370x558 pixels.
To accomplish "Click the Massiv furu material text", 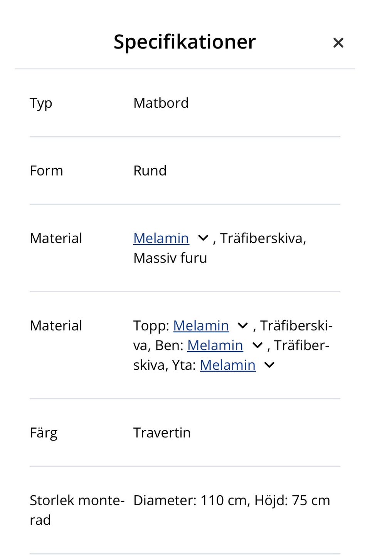I will click(x=170, y=258).
